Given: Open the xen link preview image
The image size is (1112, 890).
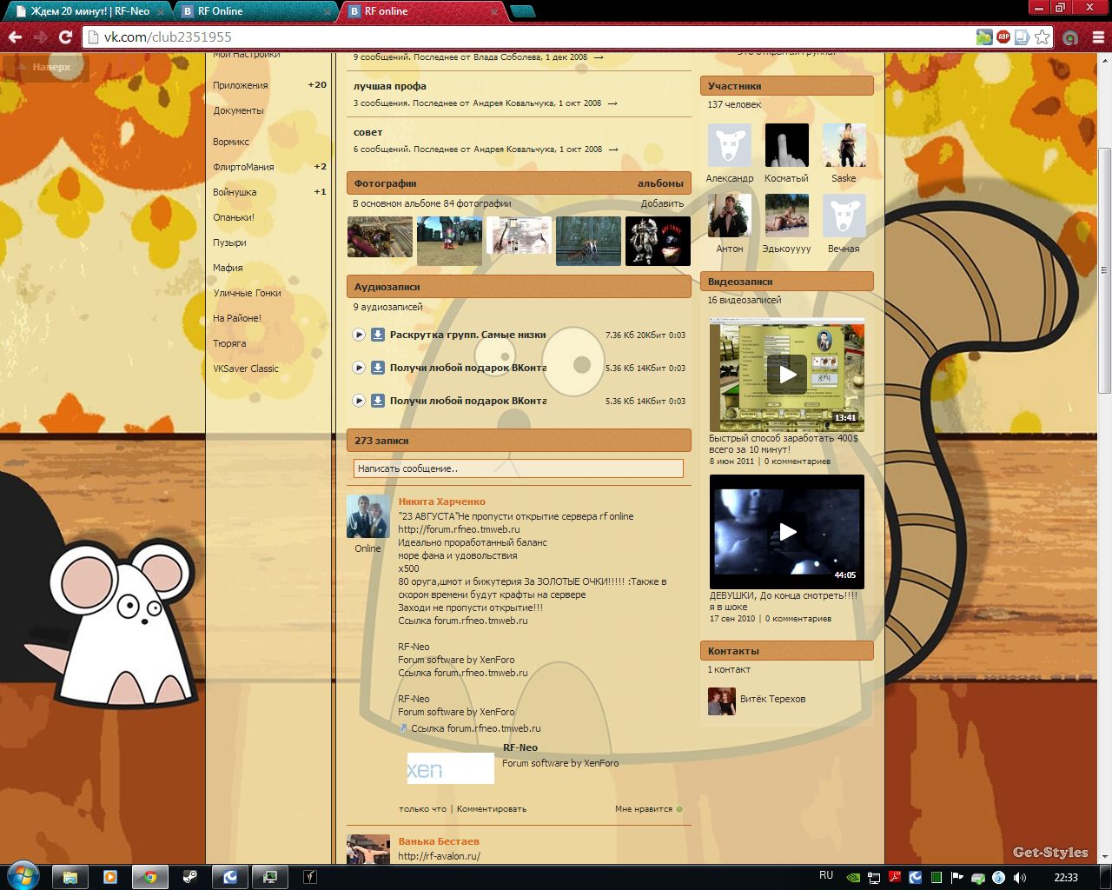Looking at the screenshot, I should tap(451, 768).
